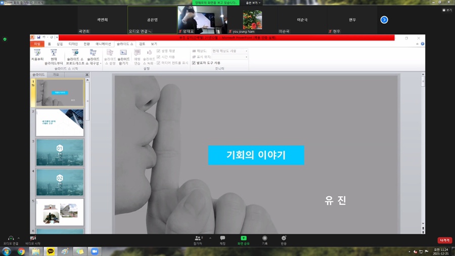Screen dimensions: 455x256
Task: Click the Zoom record button
Action: (264, 240)
